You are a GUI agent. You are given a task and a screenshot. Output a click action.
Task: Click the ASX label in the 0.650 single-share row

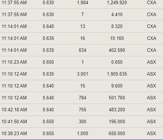coord(151,62)
